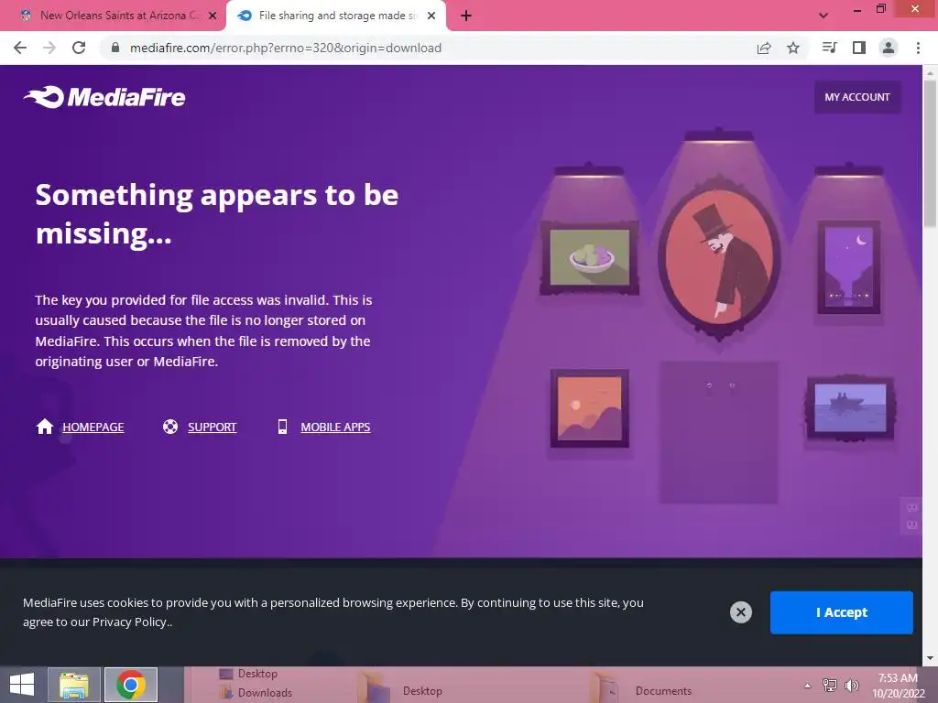Click the invalid key error paragraph
938x703 pixels.
[x=203, y=330]
